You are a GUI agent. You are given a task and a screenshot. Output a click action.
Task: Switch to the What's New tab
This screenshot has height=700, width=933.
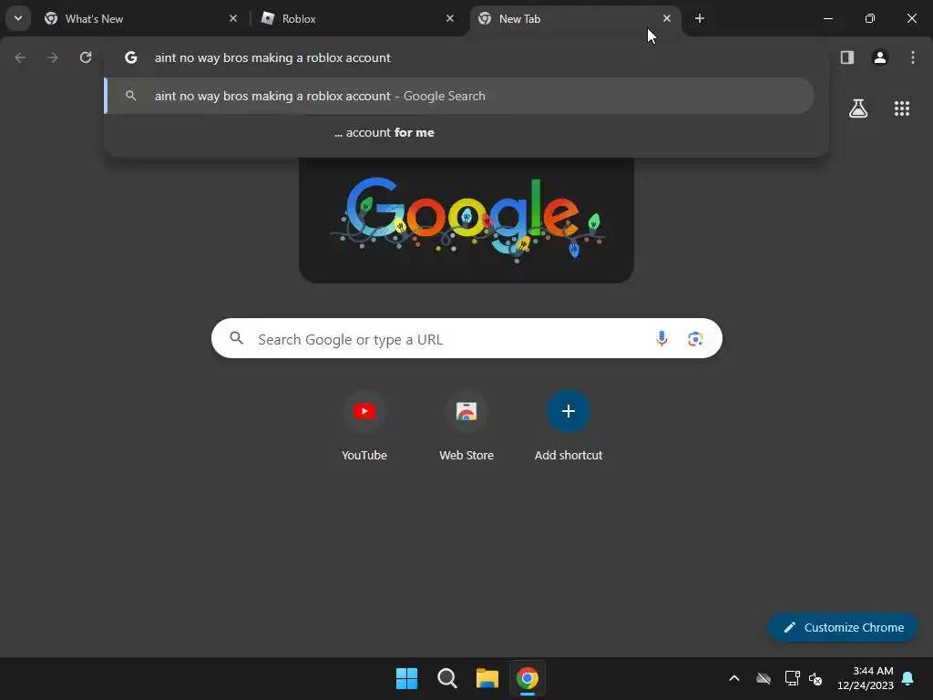pyautogui.click(x=139, y=18)
